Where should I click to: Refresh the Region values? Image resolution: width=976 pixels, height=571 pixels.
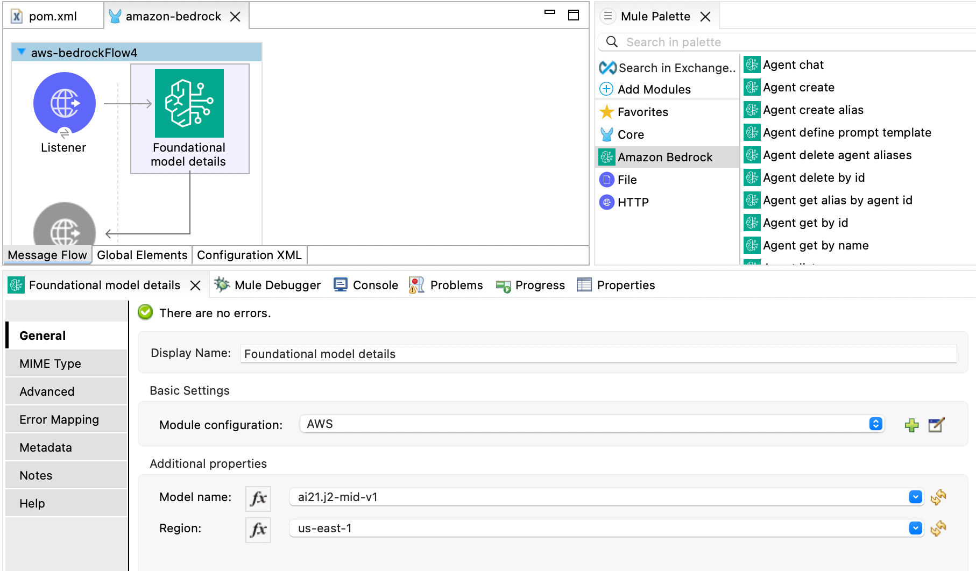point(938,528)
